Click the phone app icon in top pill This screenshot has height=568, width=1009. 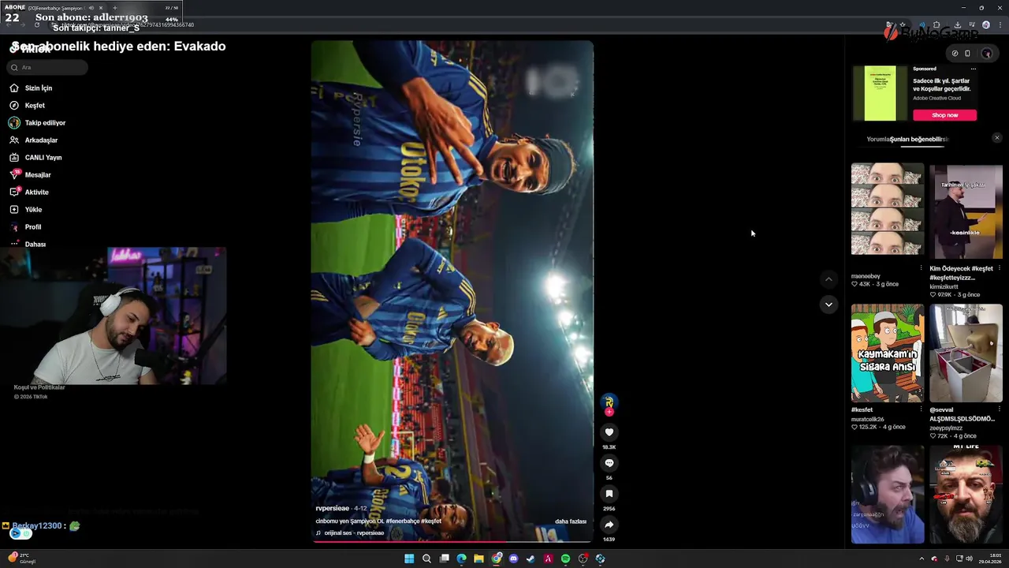968,54
